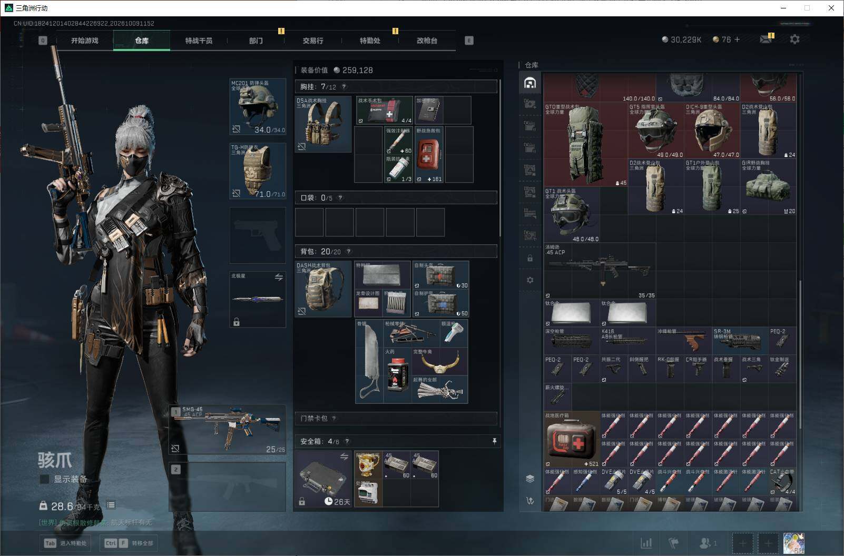
Task: Open the weight details list icon
Action: (x=111, y=505)
